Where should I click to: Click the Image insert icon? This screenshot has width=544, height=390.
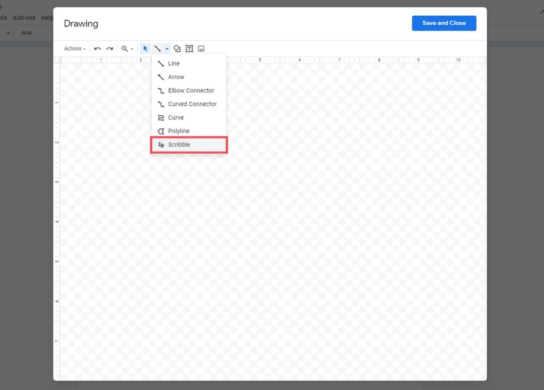tap(201, 48)
